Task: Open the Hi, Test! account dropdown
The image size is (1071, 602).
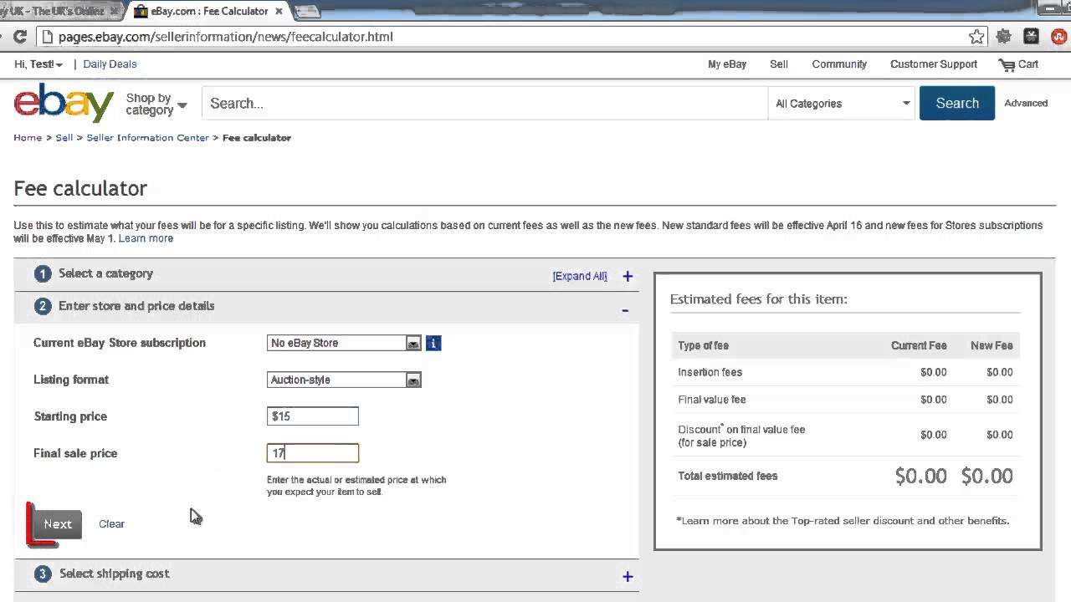Action: 38,64
